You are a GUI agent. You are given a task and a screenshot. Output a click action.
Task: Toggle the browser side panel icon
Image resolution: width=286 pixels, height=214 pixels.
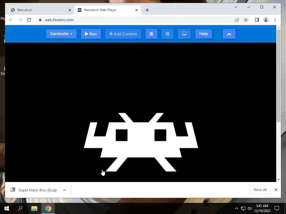[257, 20]
